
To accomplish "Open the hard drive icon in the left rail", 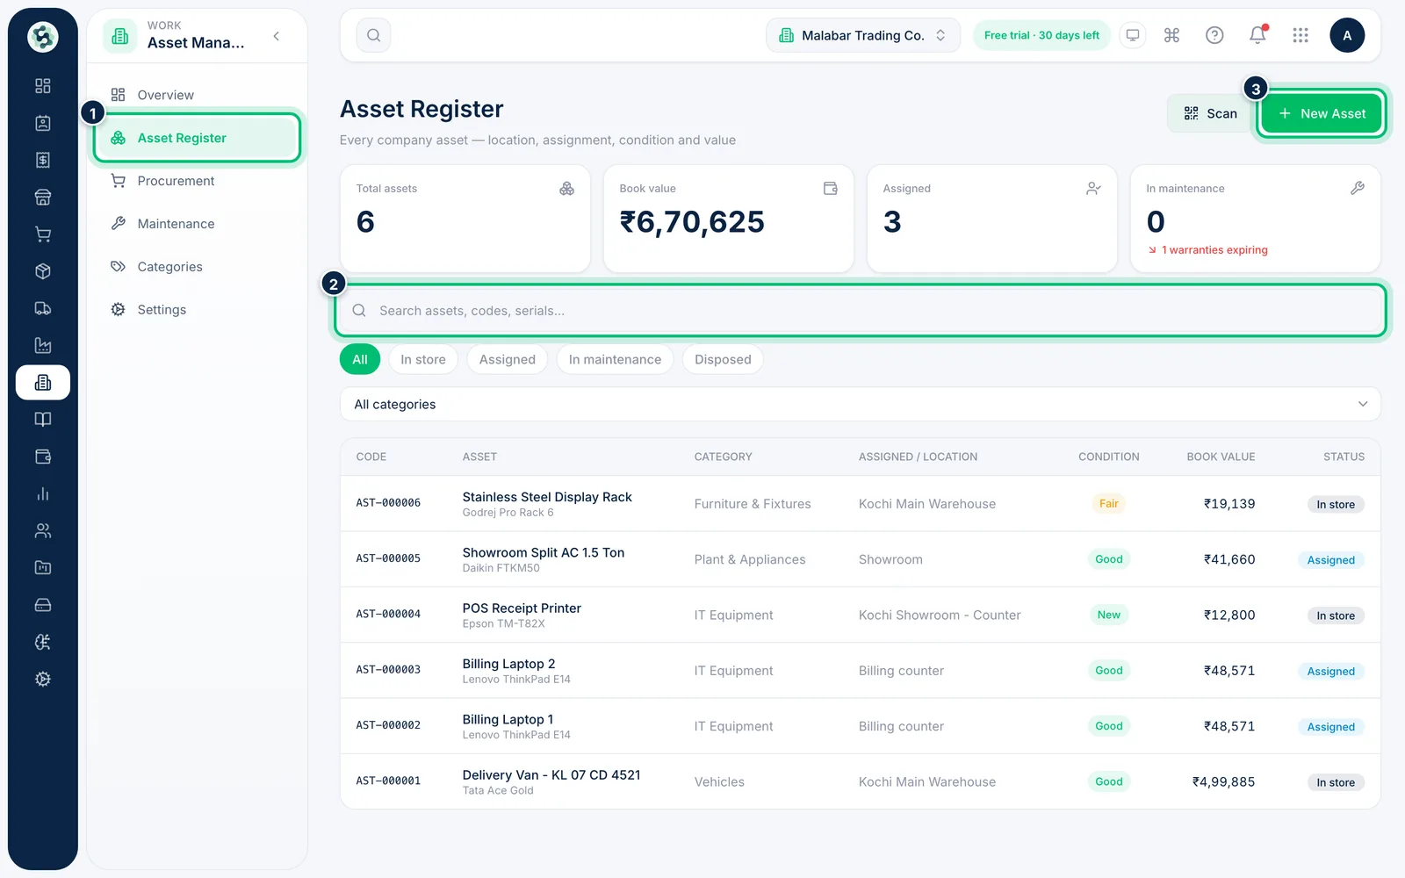I will 42,605.
